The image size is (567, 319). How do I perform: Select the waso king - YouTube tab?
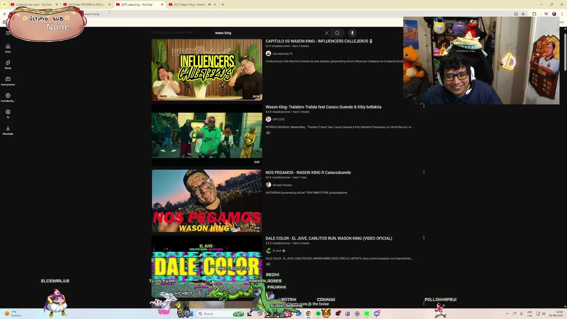pyautogui.click(x=136, y=4)
